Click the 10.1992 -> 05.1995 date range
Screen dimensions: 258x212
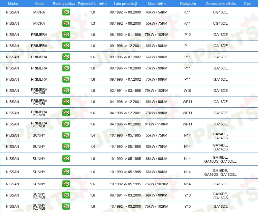pyautogui.click(x=125, y=184)
